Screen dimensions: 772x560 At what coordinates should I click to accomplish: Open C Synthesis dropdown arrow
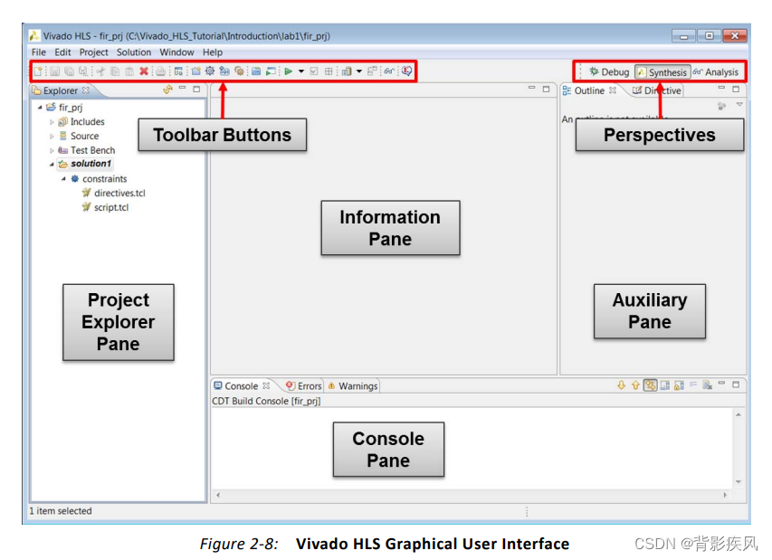pyautogui.click(x=300, y=71)
